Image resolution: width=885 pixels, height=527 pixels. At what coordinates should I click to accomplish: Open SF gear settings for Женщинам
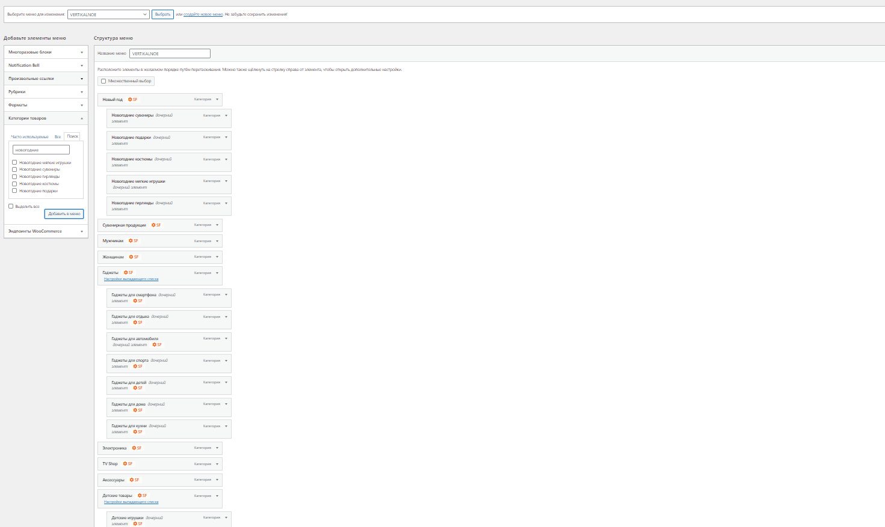134,257
